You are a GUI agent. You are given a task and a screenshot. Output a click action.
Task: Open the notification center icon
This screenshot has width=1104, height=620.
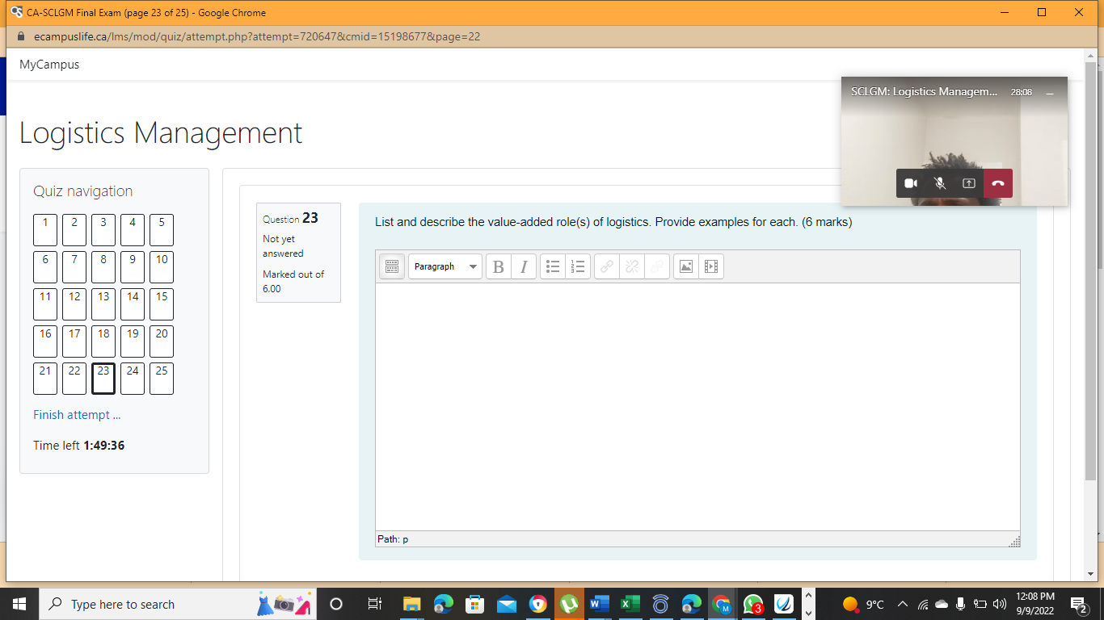1078,604
